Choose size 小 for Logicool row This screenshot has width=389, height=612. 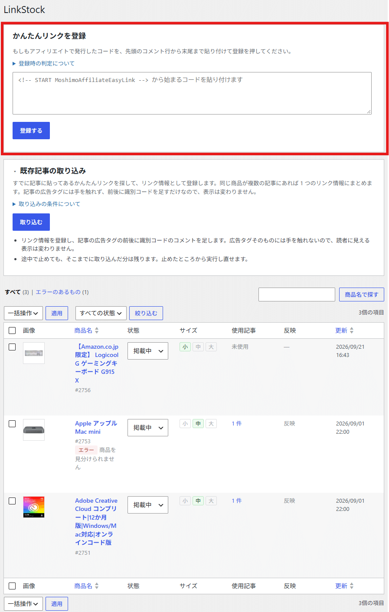click(185, 347)
